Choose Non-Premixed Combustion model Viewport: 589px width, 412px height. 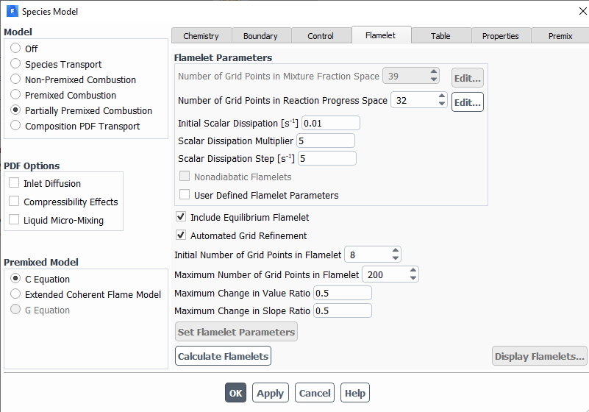[15, 79]
